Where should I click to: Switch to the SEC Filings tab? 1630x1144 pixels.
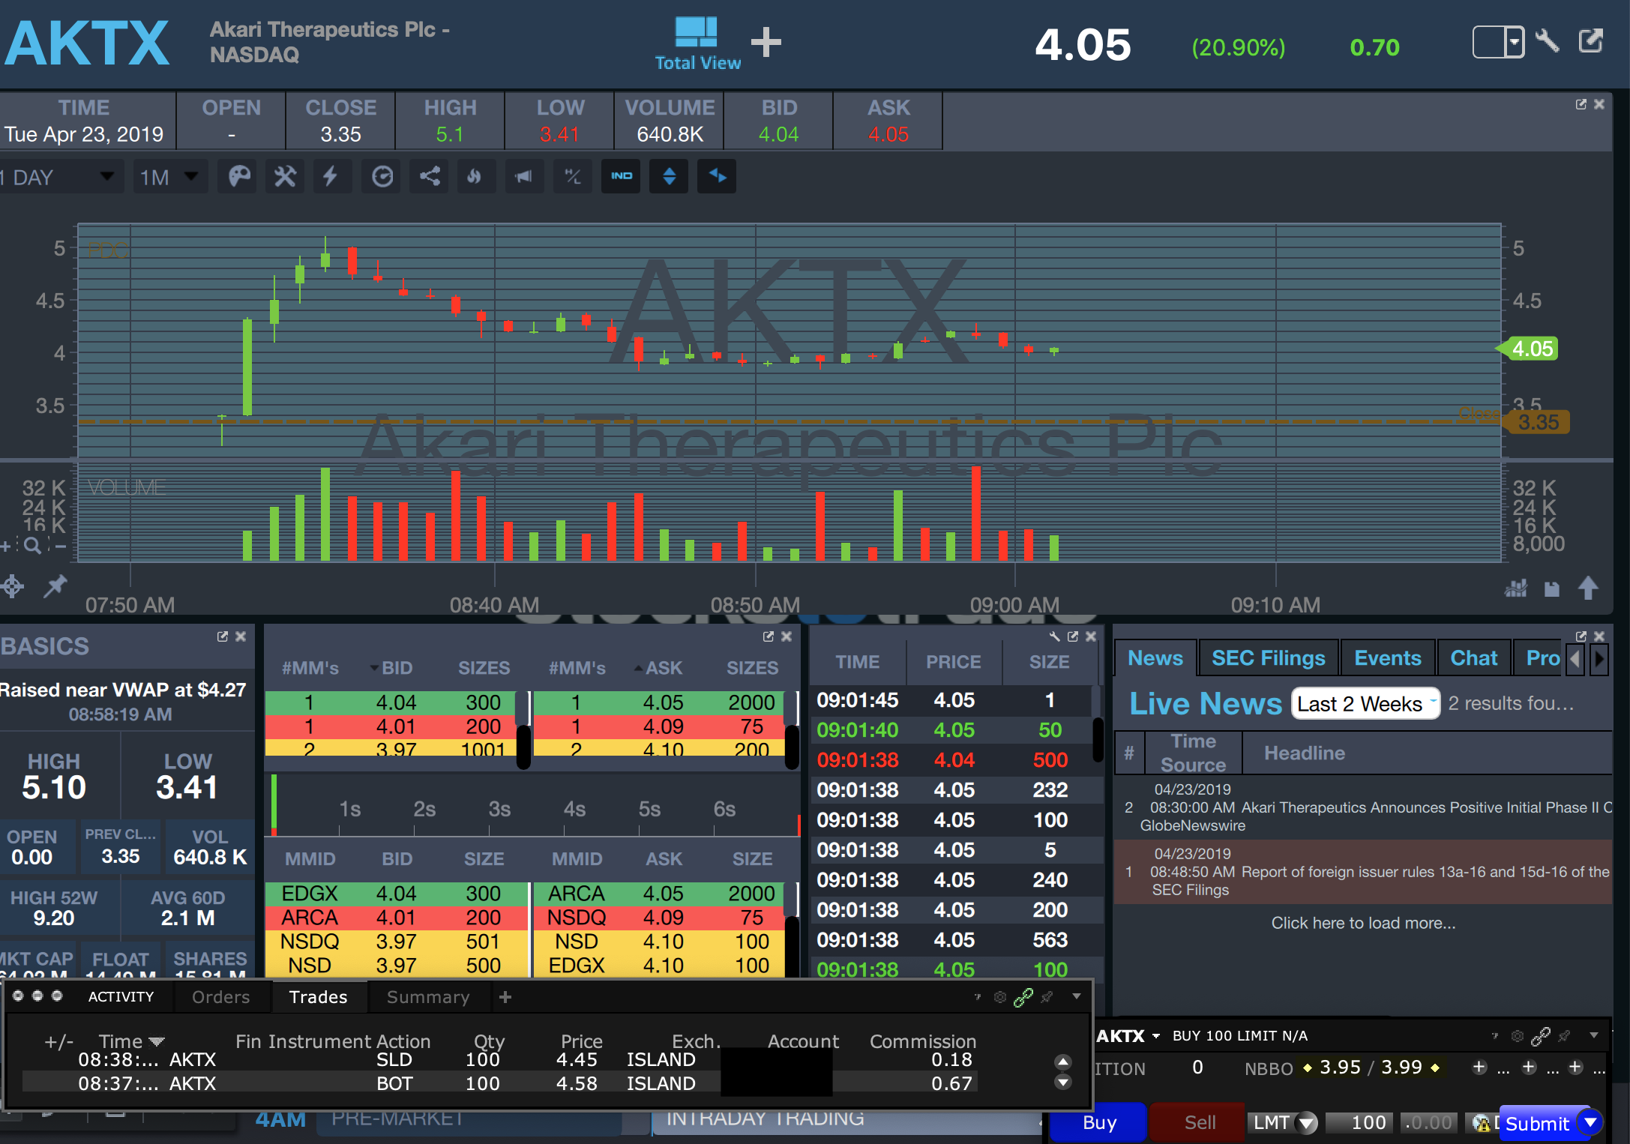pos(1268,658)
